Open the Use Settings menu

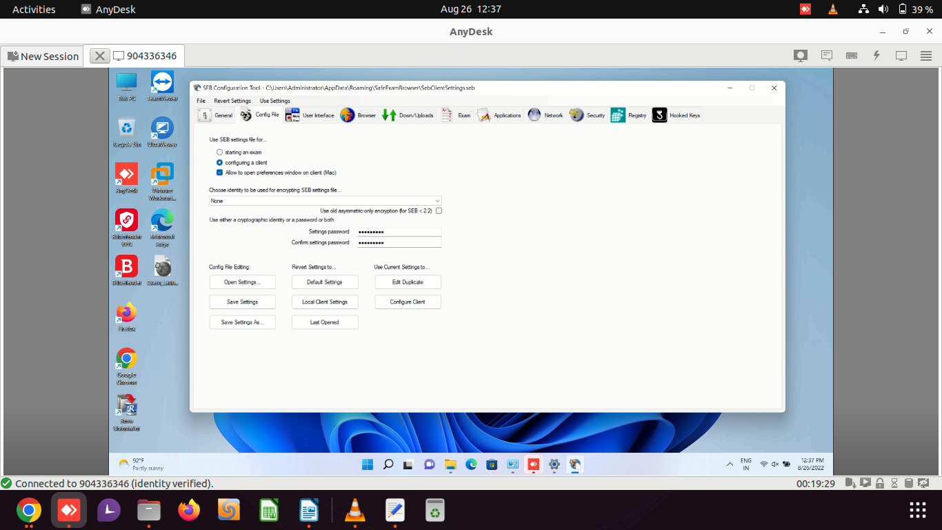point(274,101)
